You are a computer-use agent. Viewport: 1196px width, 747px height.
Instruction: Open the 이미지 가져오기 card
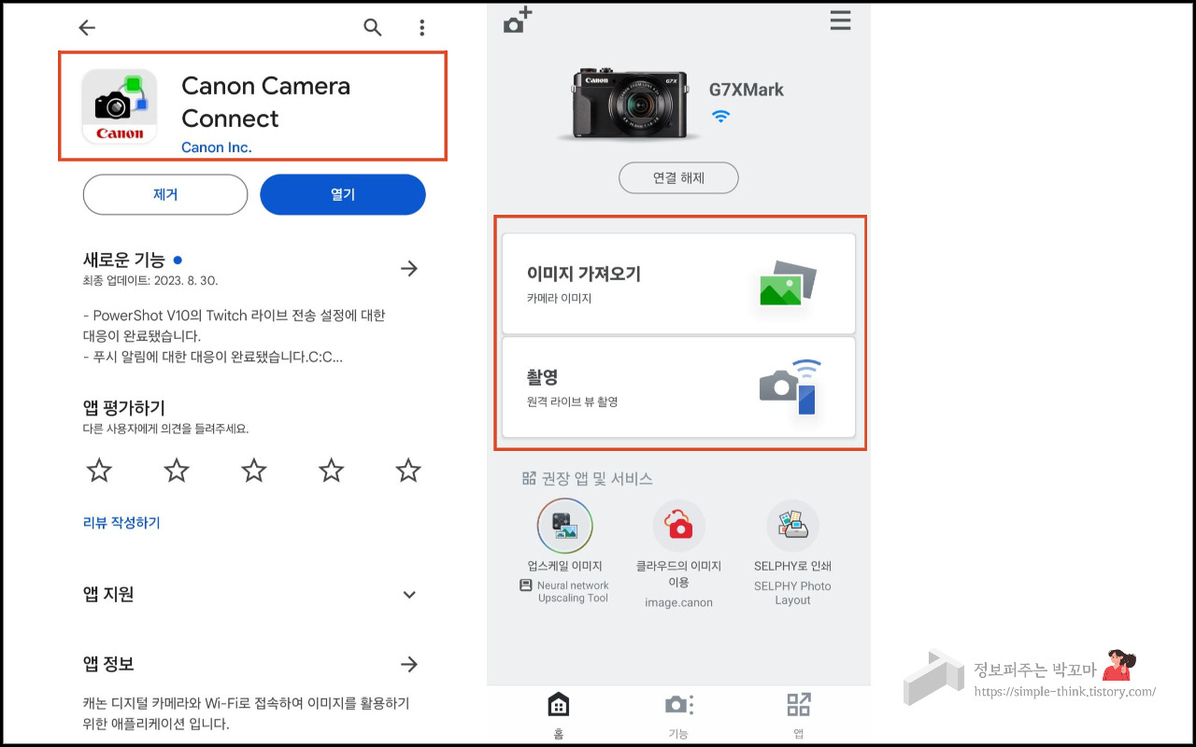tap(678, 284)
